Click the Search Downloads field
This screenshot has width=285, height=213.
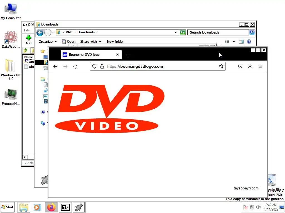click(x=218, y=32)
